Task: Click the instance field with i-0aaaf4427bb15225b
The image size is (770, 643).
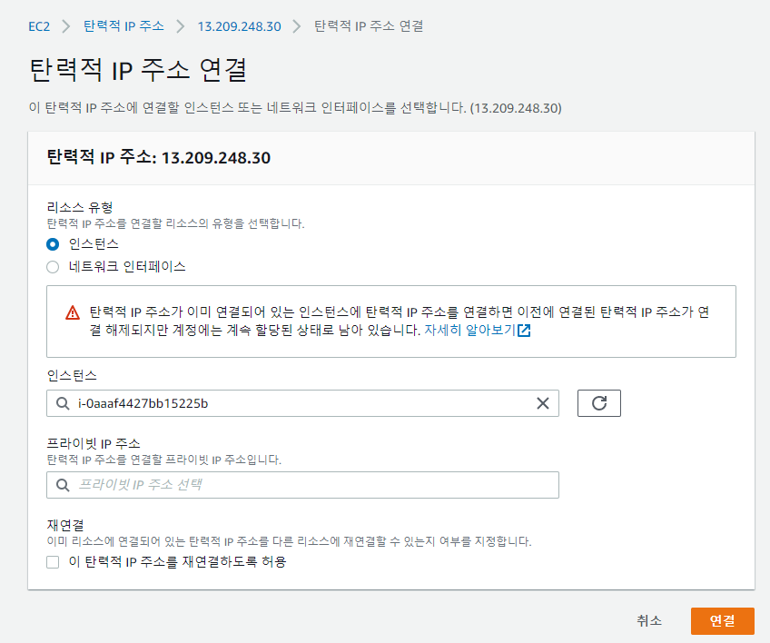Action: (x=302, y=403)
